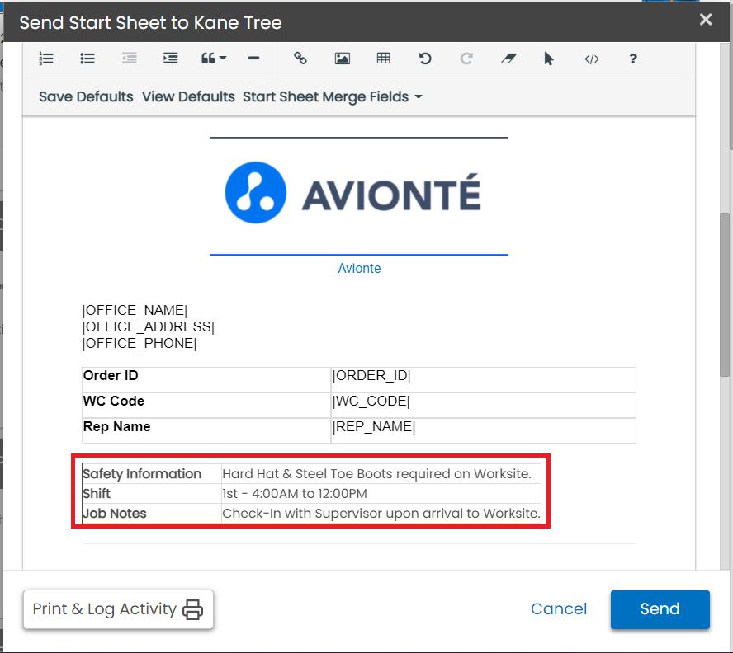Undo the last edit
The width and height of the screenshot is (733, 653).
click(x=425, y=59)
